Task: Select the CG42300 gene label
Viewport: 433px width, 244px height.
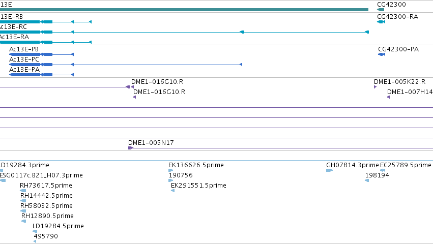Action: pos(391,5)
